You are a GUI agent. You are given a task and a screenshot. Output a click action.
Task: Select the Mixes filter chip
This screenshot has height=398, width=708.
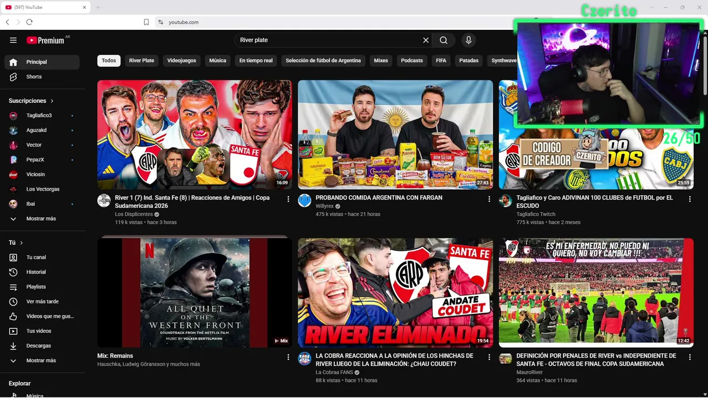coord(381,61)
